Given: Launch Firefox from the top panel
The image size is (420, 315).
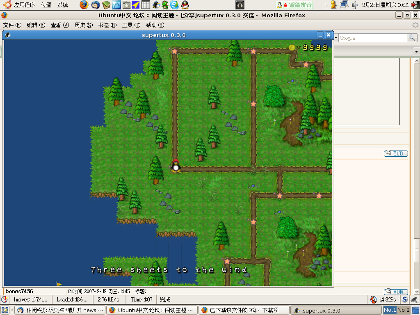Looking at the screenshot, I should click(x=84, y=5).
